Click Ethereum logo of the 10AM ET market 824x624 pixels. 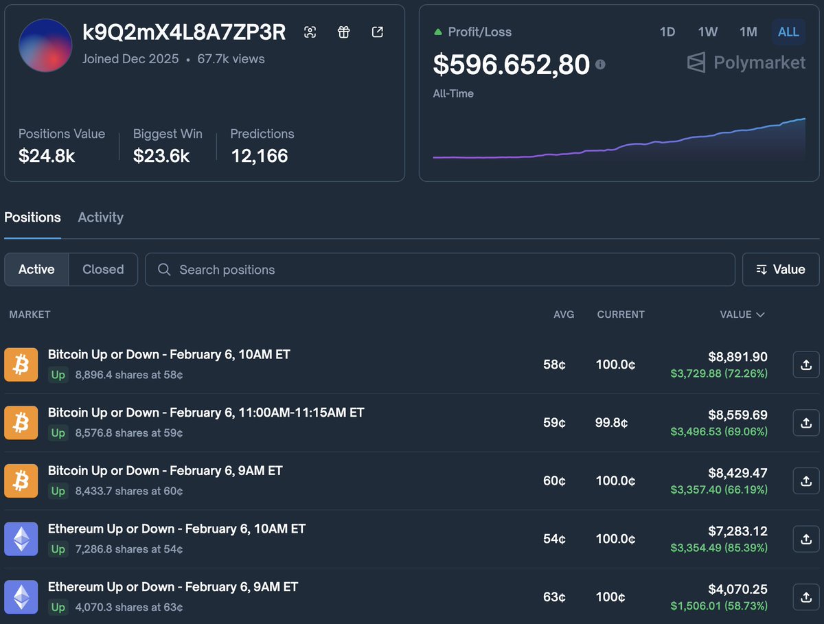[21, 539]
